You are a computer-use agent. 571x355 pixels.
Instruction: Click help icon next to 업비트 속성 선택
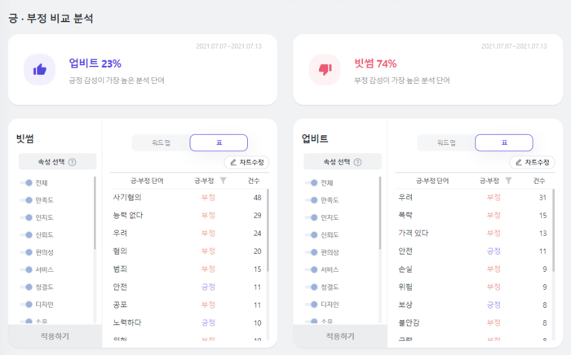coord(358,162)
